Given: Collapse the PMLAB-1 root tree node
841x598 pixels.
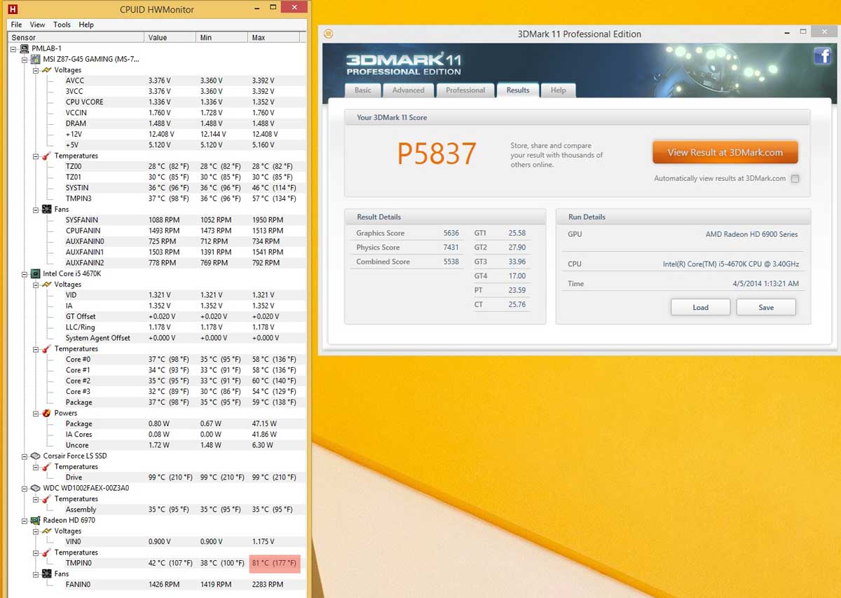Looking at the screenshot, I should [14, 48].
